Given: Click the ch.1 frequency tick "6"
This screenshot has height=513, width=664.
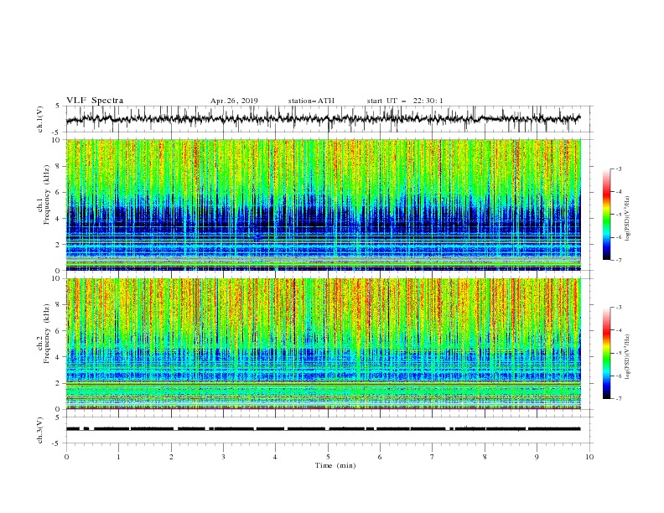Looking at the screenshot, I should point(59,192).
